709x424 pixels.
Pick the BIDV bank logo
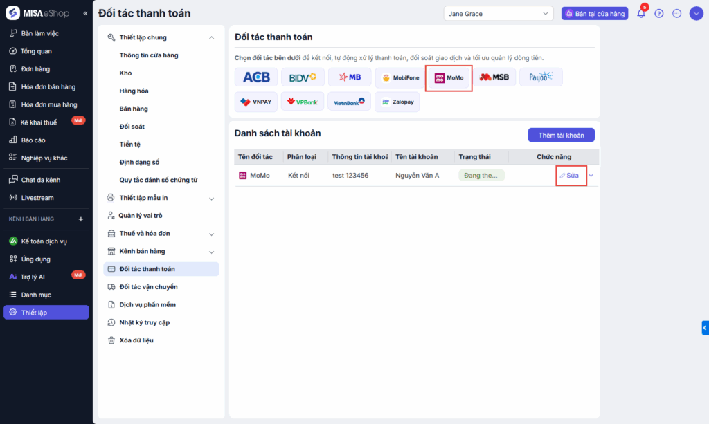(303, 77)
